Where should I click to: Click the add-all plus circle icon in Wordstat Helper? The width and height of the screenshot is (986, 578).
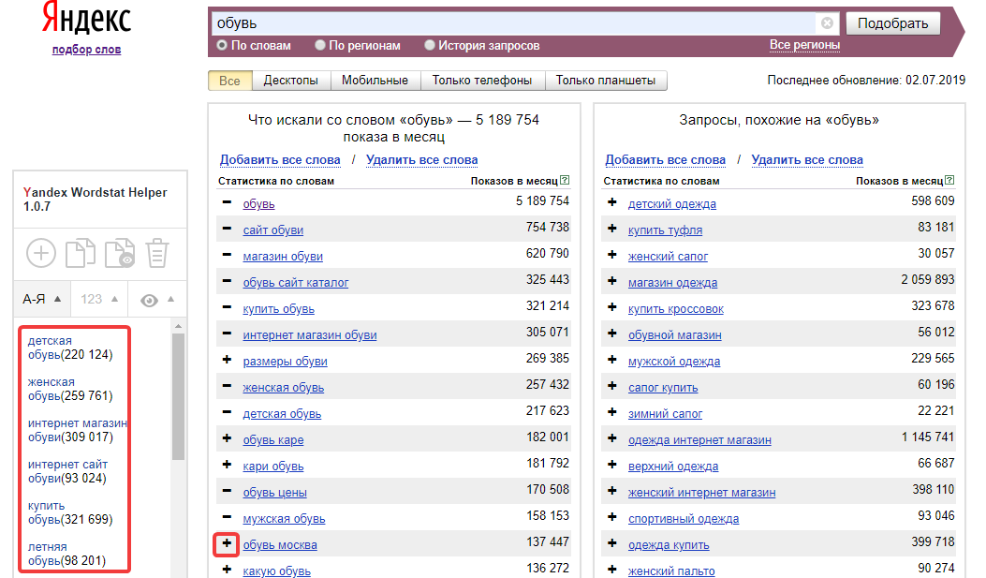pos(41,254)
